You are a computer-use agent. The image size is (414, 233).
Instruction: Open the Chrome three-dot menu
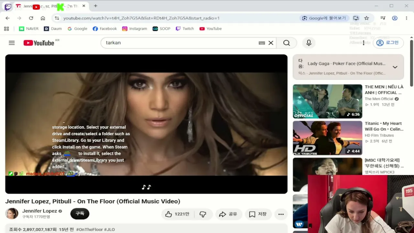point(407,18)
